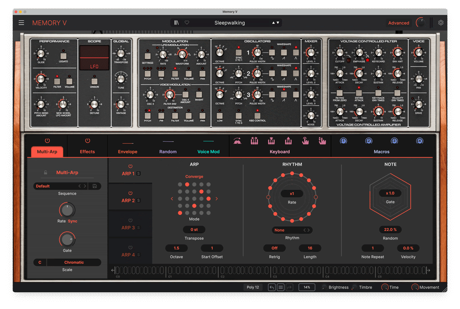Viewport: 460px width, 309px height.
Task: Click the Transpose 0 st value
Action: point(194,229)
